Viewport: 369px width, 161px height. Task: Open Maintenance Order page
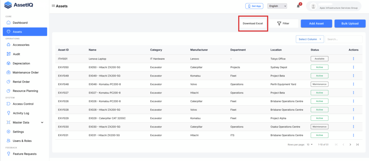tap(25, 73)
